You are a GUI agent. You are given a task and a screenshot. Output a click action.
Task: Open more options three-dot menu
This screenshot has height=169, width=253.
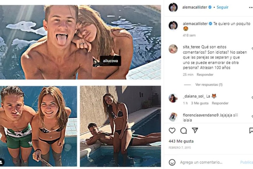(x=251, y=7)
